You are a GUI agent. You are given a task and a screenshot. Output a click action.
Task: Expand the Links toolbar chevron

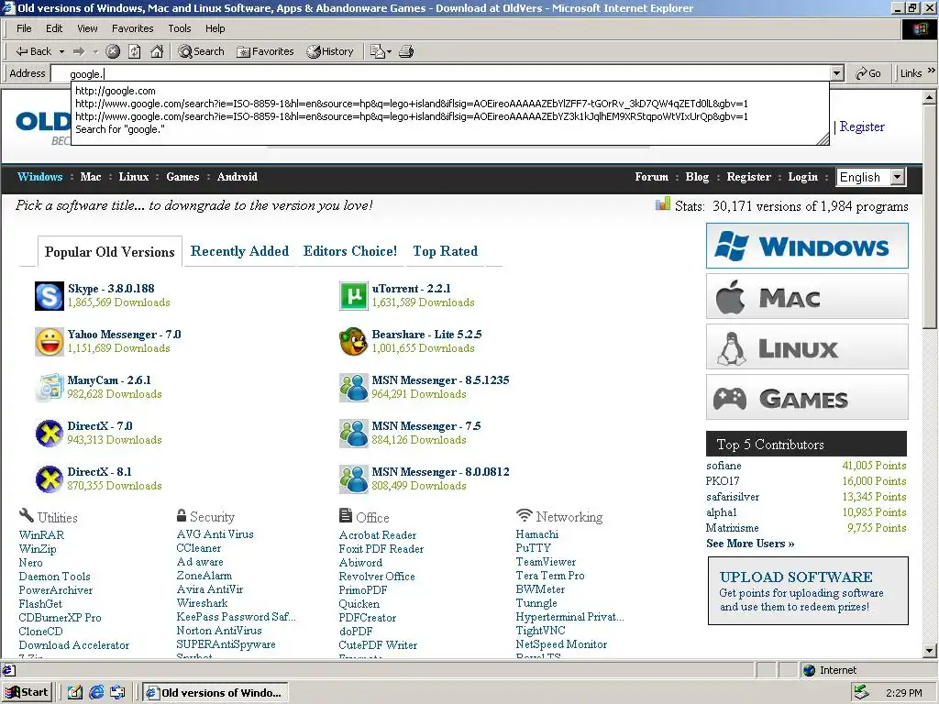coord(932,71)
